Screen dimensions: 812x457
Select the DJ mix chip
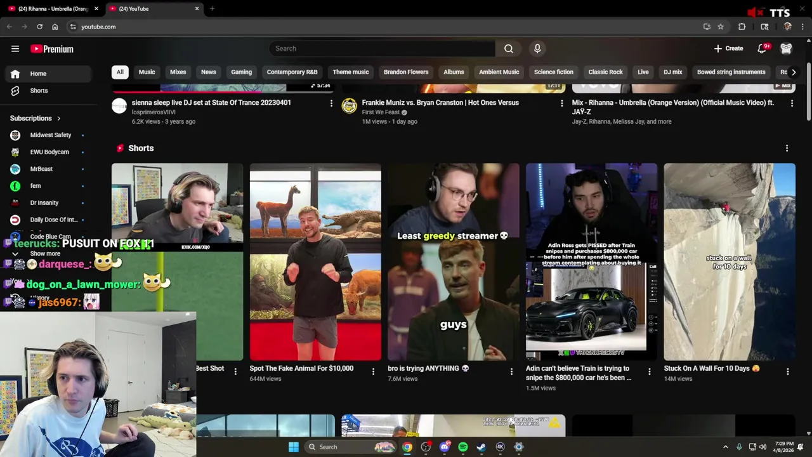click(x=672, y=72)
